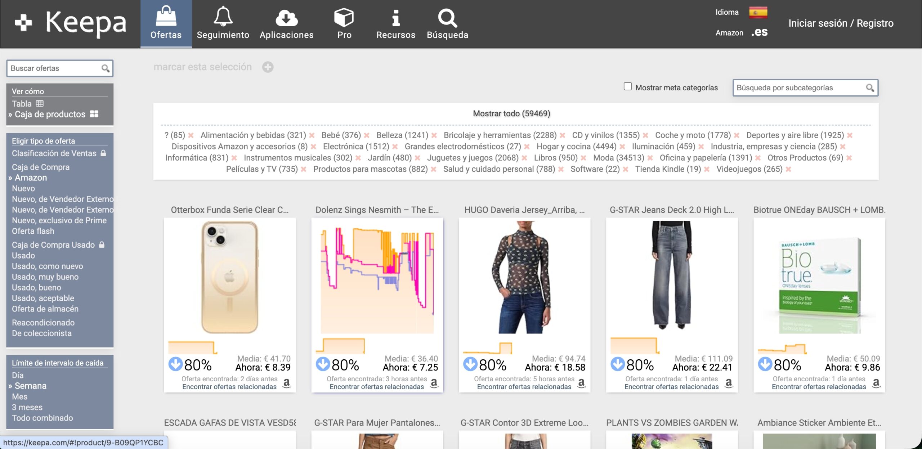Viewport: 922px width, 449px height.
Task: Choose Mes as drop interval limit
Action: pyautogui.click(x=19, y=396)
